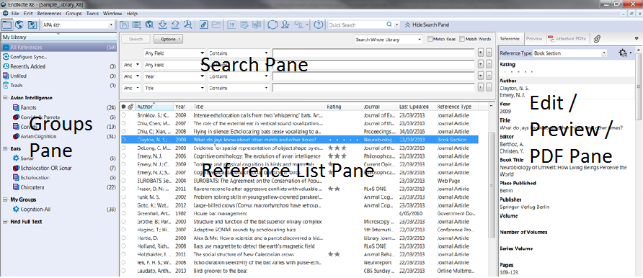Click Return to Word Processor icon

257,24
